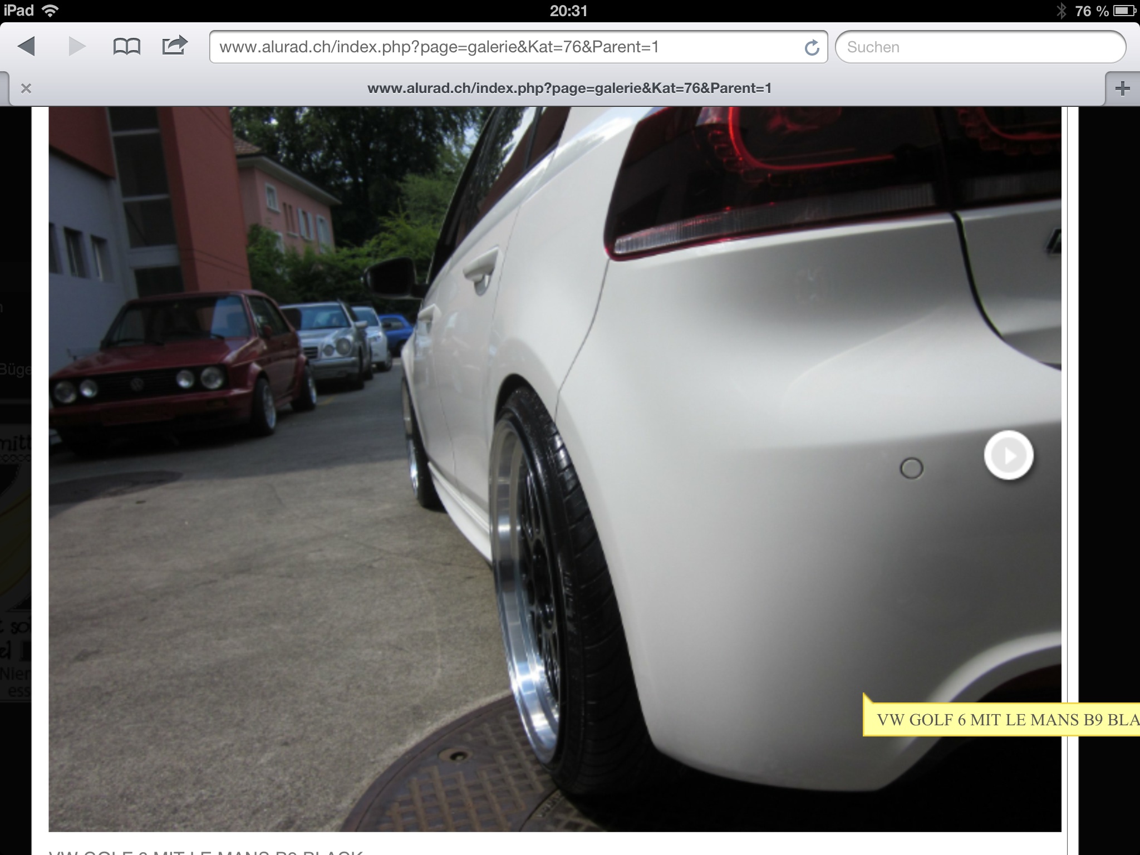Tap the yellow VW GOLF 6 tooltip

(x=1002, y=719)
